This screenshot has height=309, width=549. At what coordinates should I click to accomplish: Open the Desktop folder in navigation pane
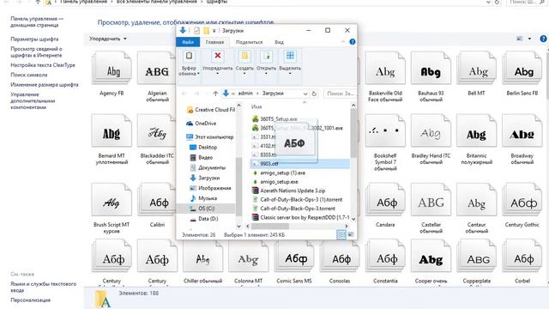[203, 147]
